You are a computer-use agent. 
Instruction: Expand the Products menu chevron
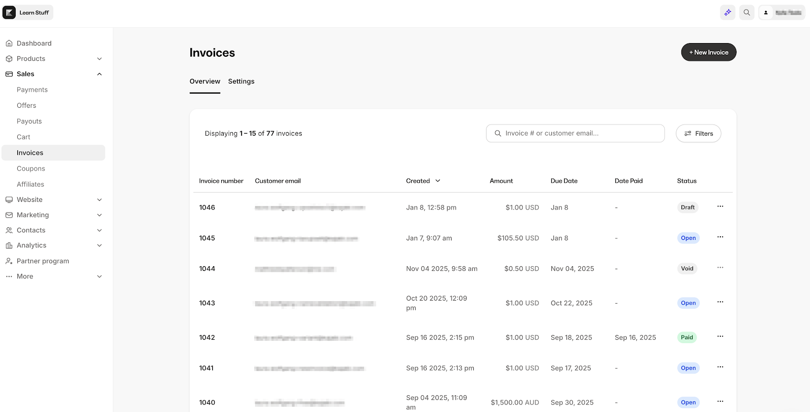(x=99, y=59)
